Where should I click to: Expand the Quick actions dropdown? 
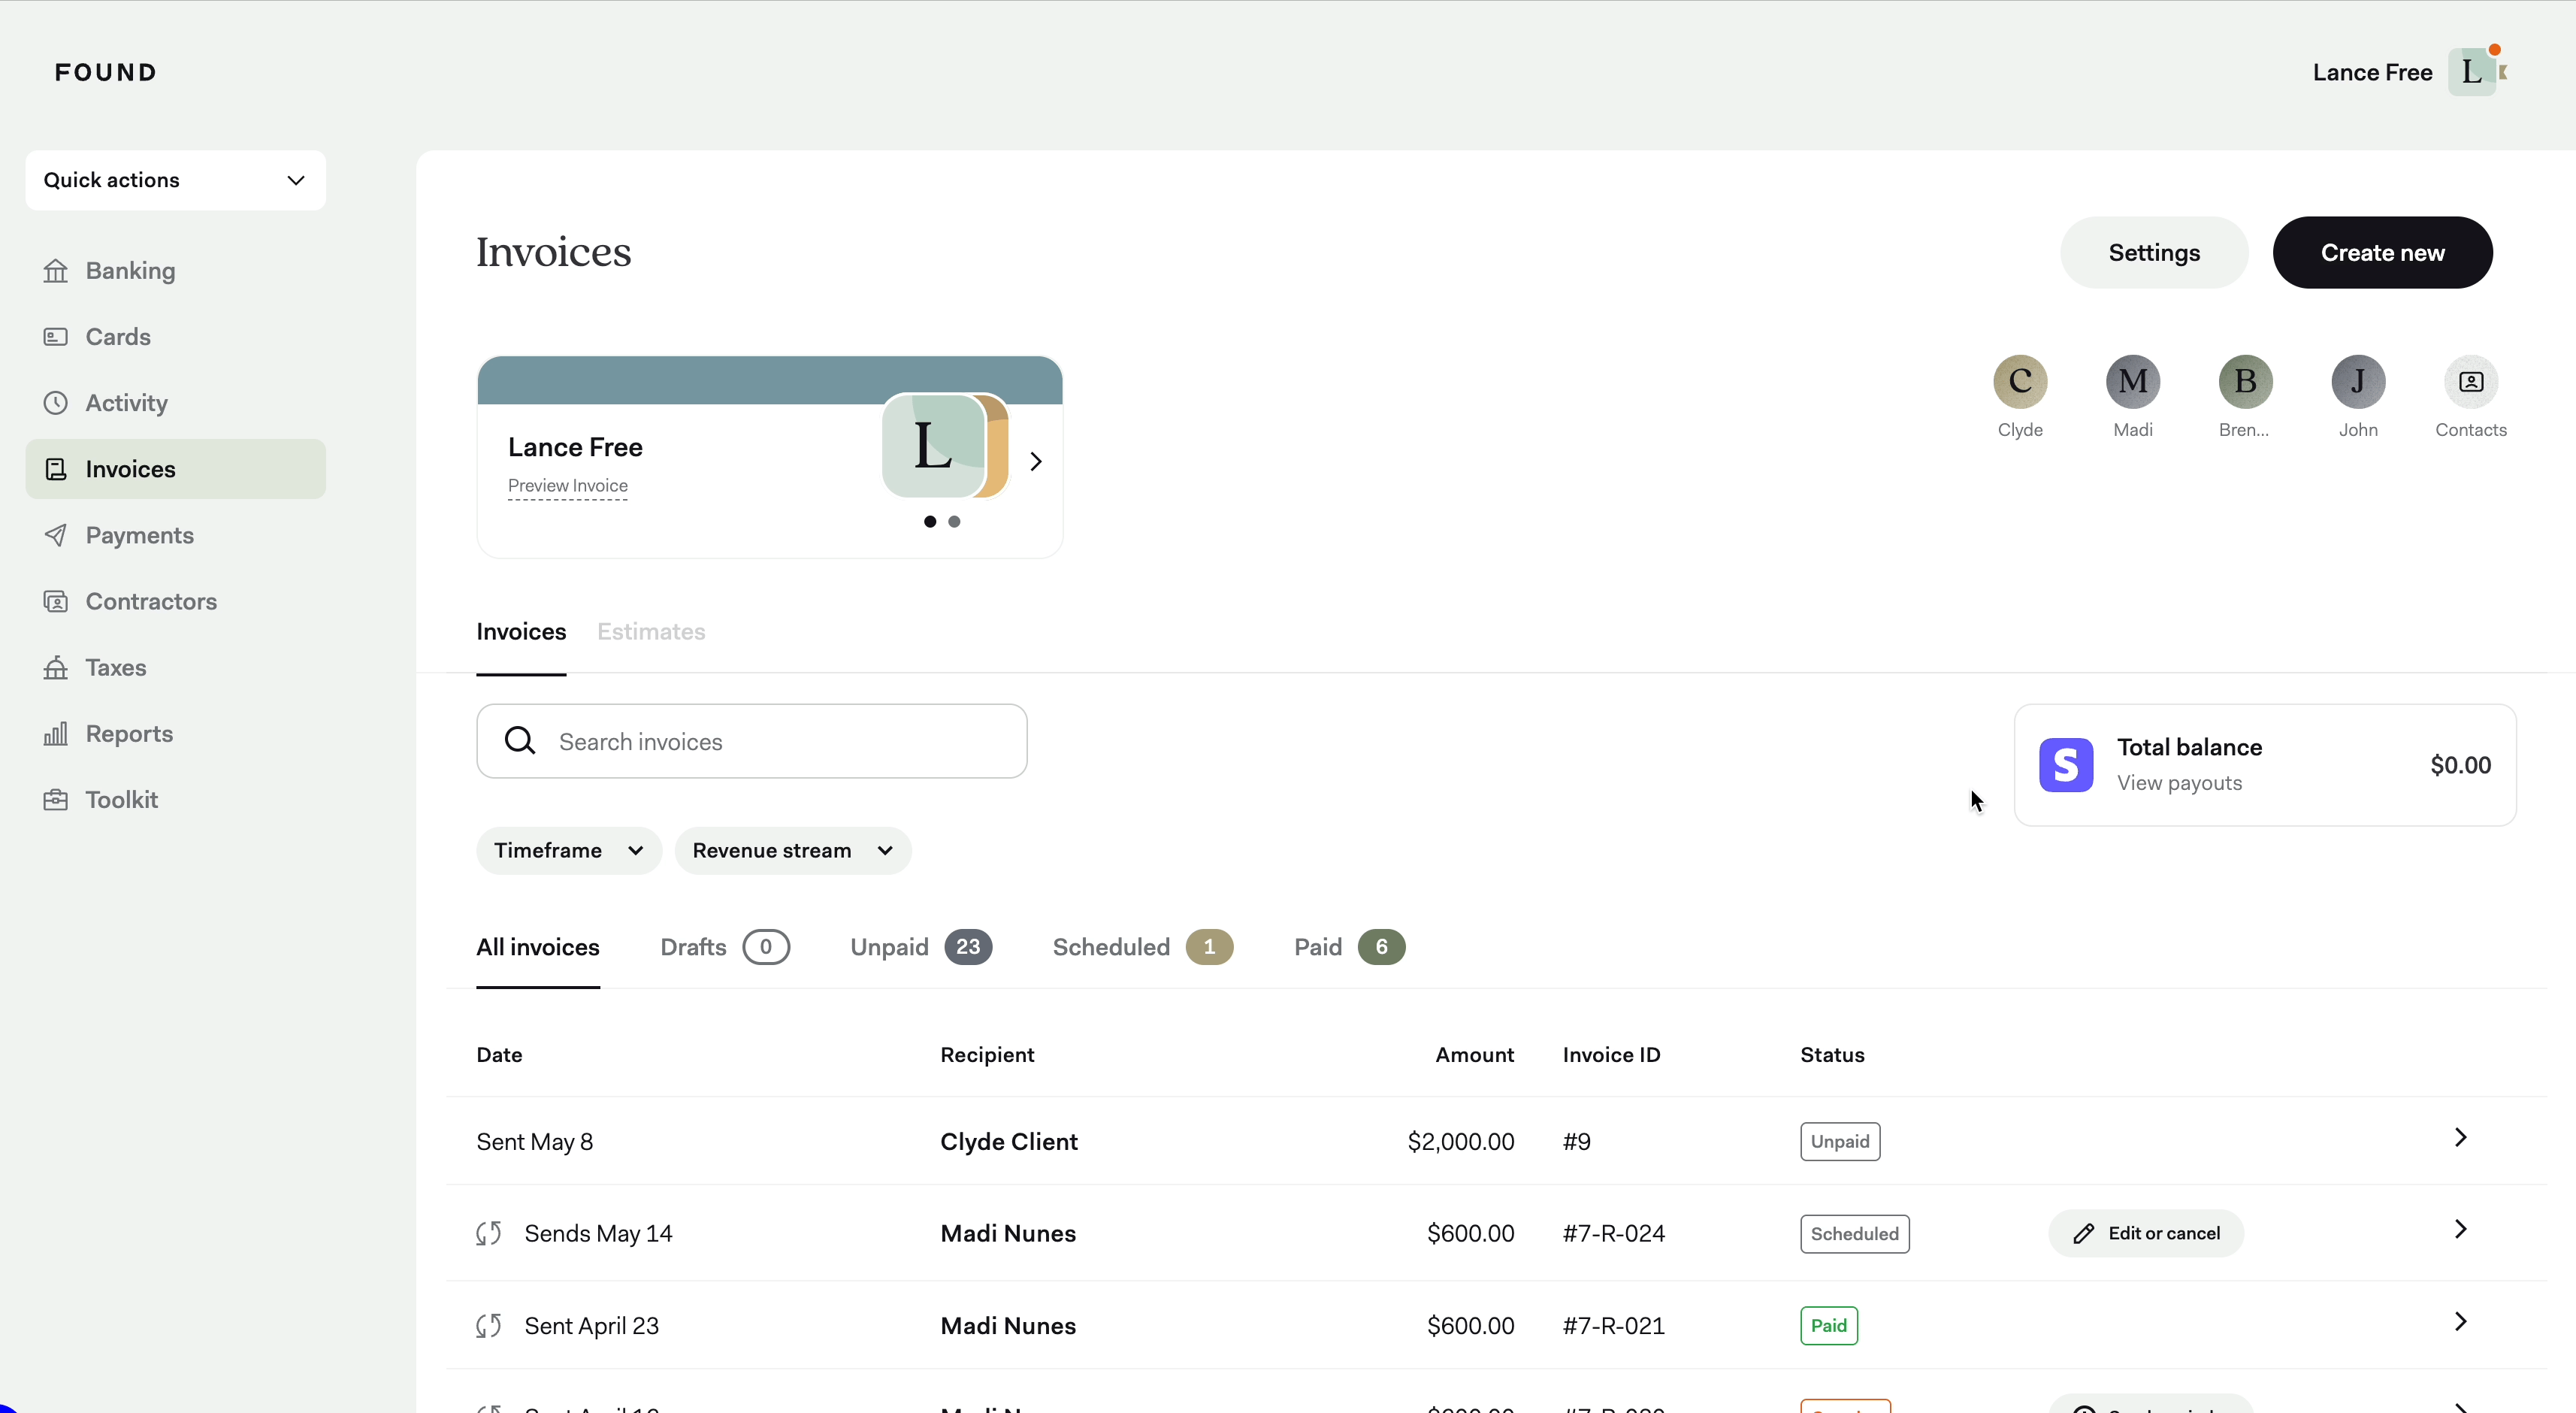(x=175, y=180)
